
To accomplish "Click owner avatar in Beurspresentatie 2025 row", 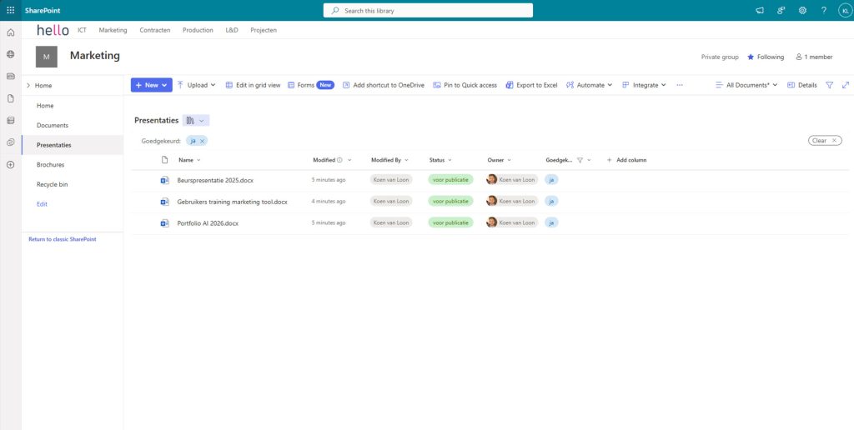I will point(492,180).
